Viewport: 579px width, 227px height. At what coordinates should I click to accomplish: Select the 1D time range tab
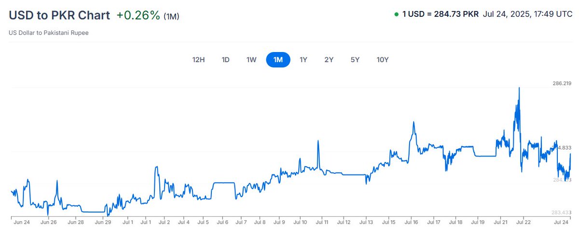coord(225,60)
